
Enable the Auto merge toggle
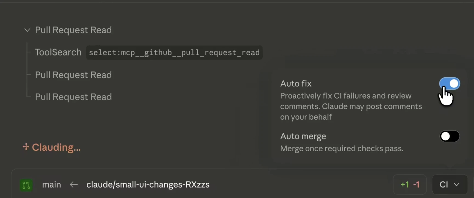coord(449,136)
